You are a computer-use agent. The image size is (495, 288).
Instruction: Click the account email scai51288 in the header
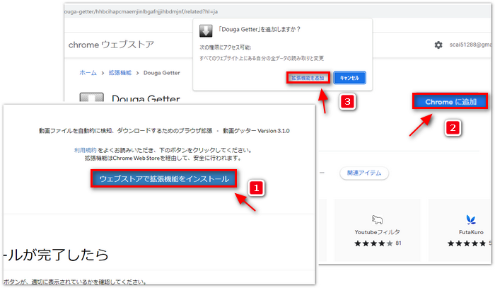[471, 45]
